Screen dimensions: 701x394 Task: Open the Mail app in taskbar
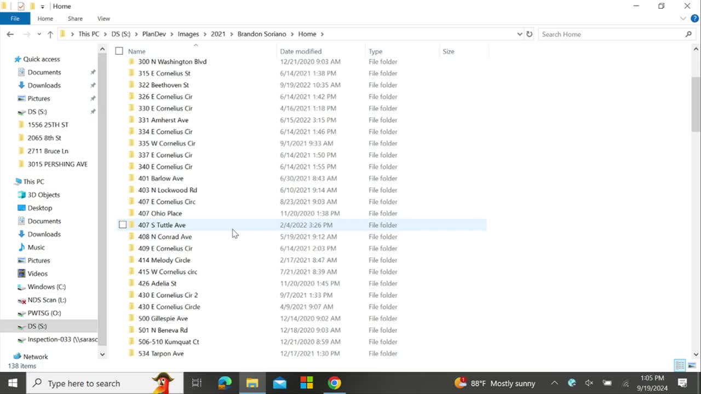(x=279, y=383)
